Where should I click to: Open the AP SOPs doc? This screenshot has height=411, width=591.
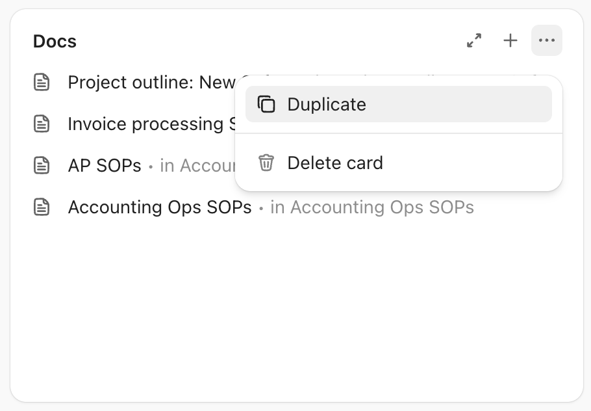click(105, 165)
